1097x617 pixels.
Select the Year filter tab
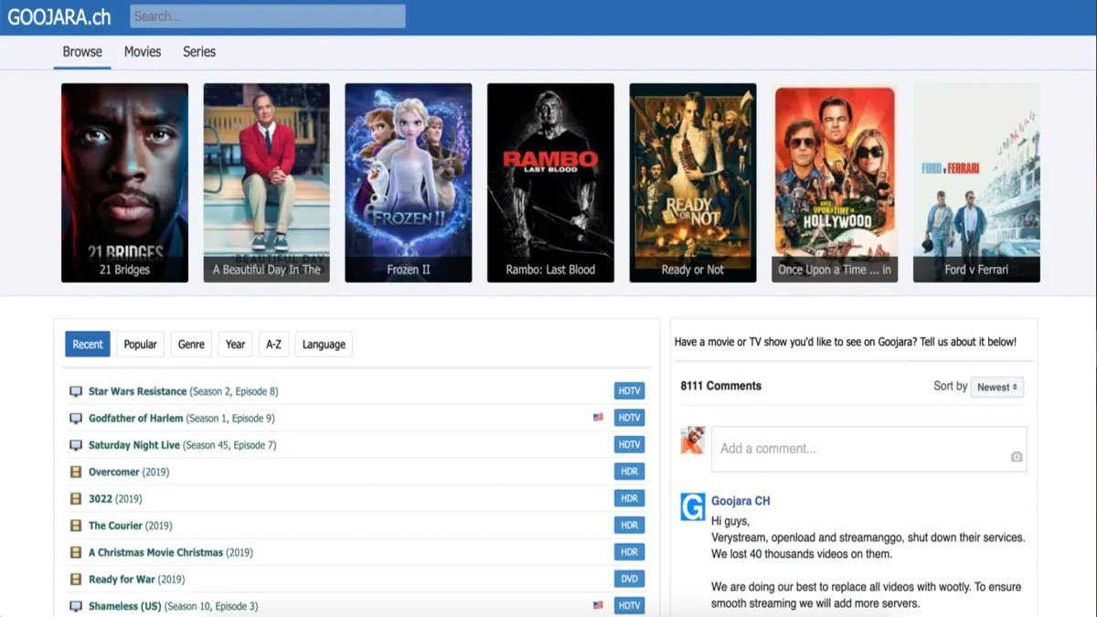click(236, 345)
